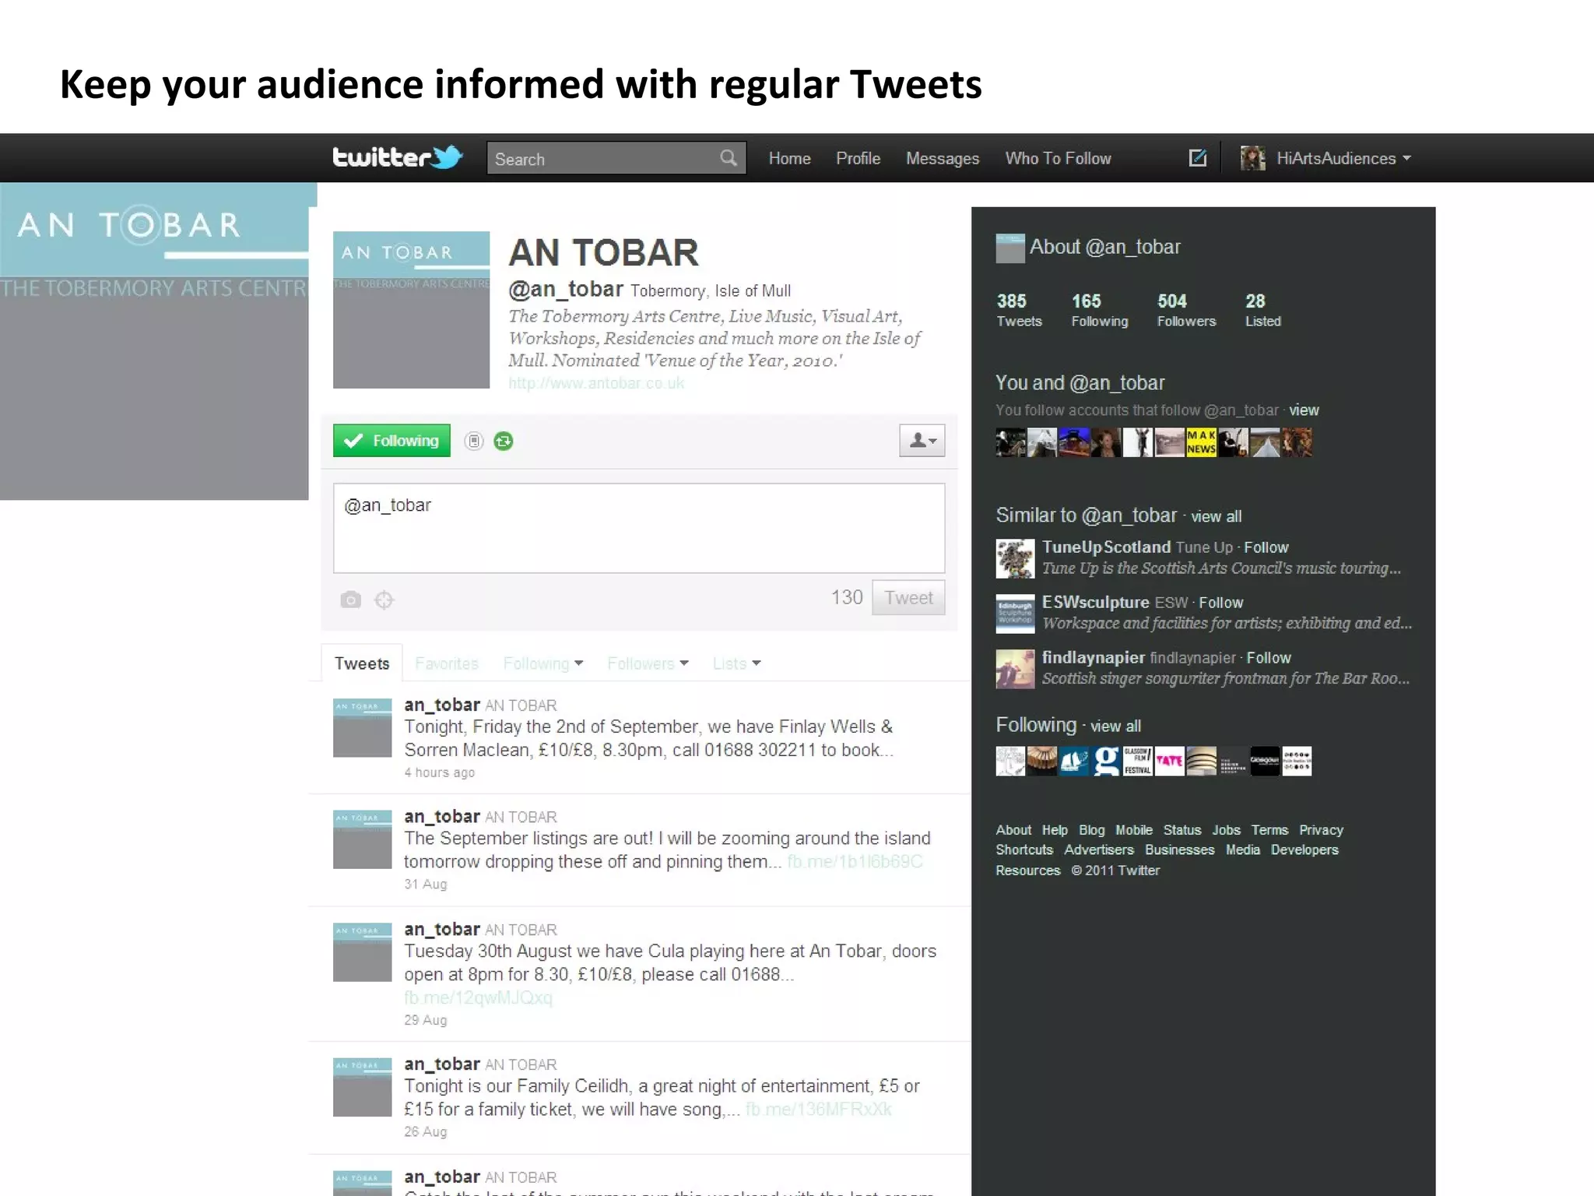Open the Privacy footer link

pyautogui.click(x=1321, y=830)
